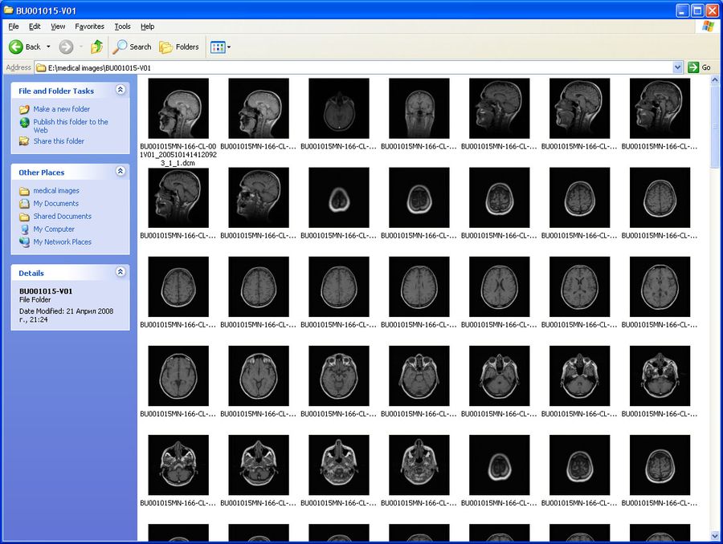Select the first sagittal brain scan thumbnail
The image size is (723, 544).
pyautogui.click(x=178, y=108)
